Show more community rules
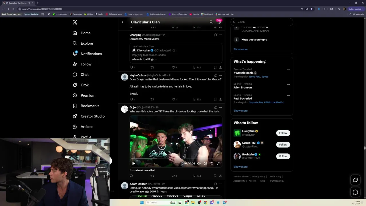 [x=240, y=49]
